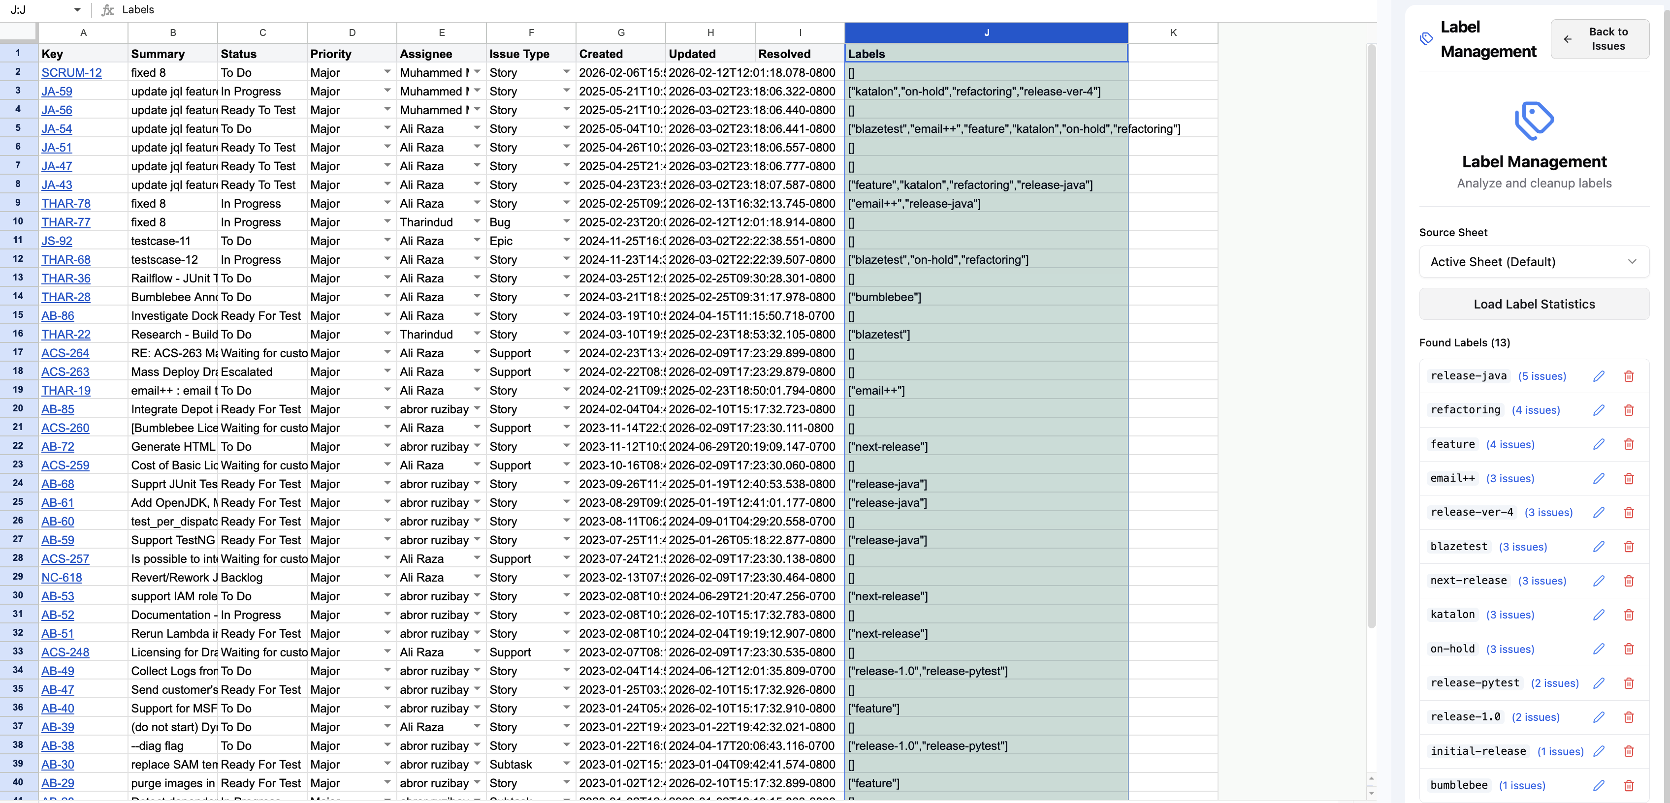Screen dimensions: 1670x803
Task: Remove the katalon label via trash icon
Action: pos(1629,615)
